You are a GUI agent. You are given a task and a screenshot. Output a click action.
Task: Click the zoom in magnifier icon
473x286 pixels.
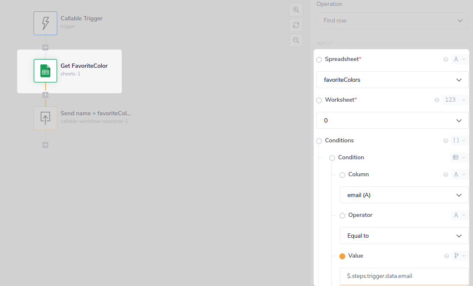[x=296, y=10]
